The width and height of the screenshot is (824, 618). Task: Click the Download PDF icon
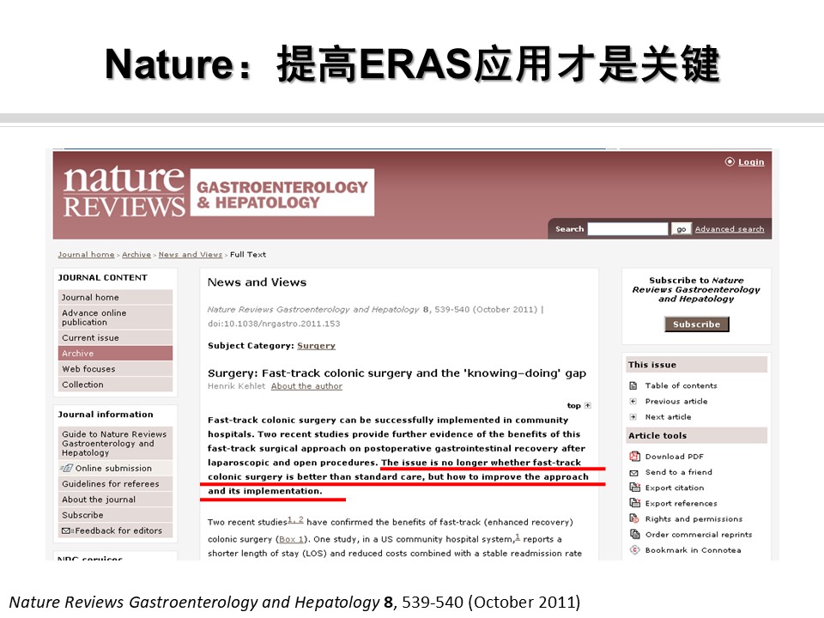[x=634, y=457]
